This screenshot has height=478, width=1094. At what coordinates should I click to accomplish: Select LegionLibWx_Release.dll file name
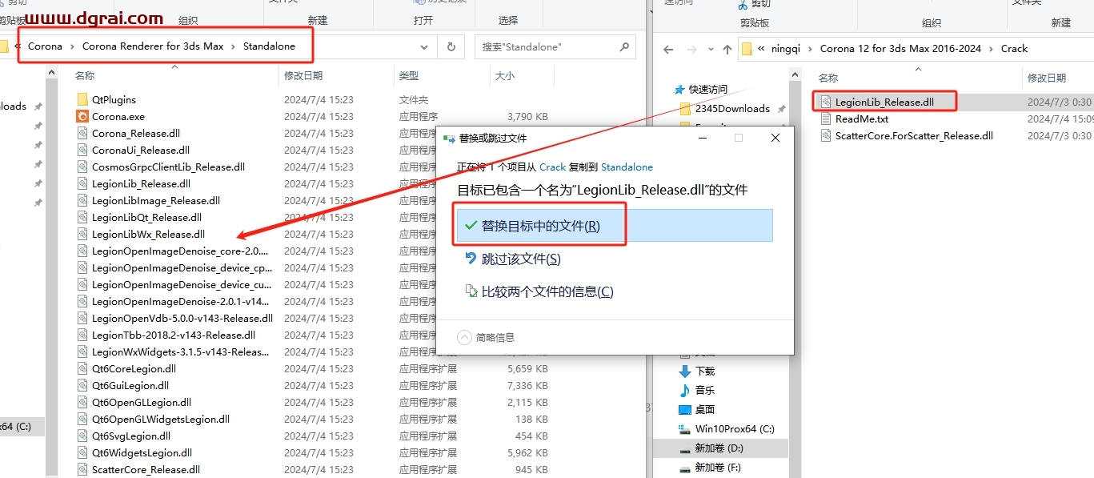coord(148,235)
